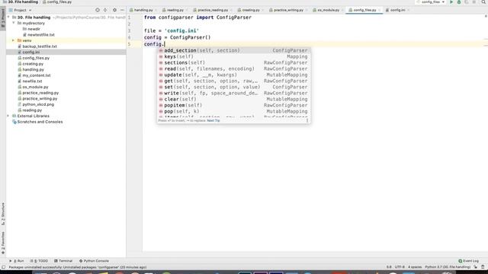
Task: Select newfile.txt in project tree
Action: tap(32, 81)
